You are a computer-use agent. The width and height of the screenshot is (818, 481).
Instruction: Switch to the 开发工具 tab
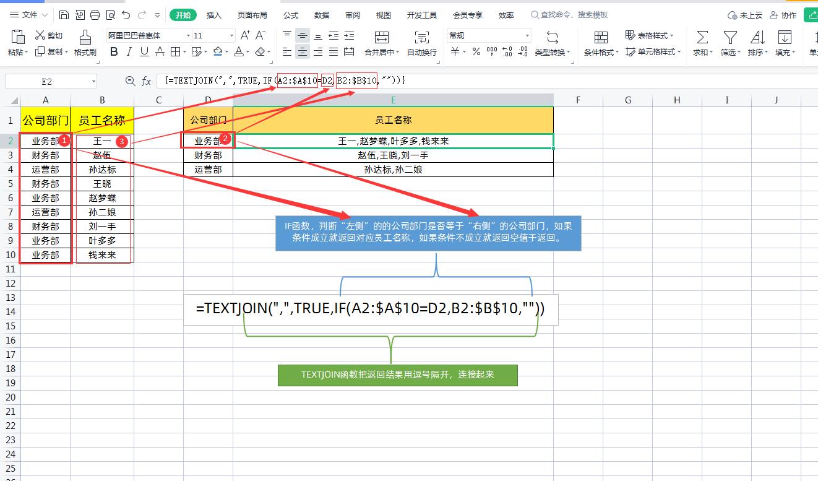[x=422, y=15]
